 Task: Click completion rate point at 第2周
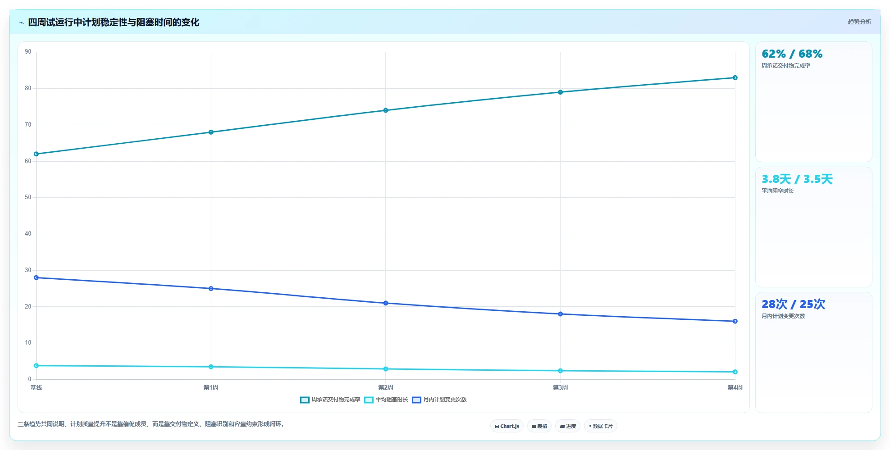coord(386,110)
